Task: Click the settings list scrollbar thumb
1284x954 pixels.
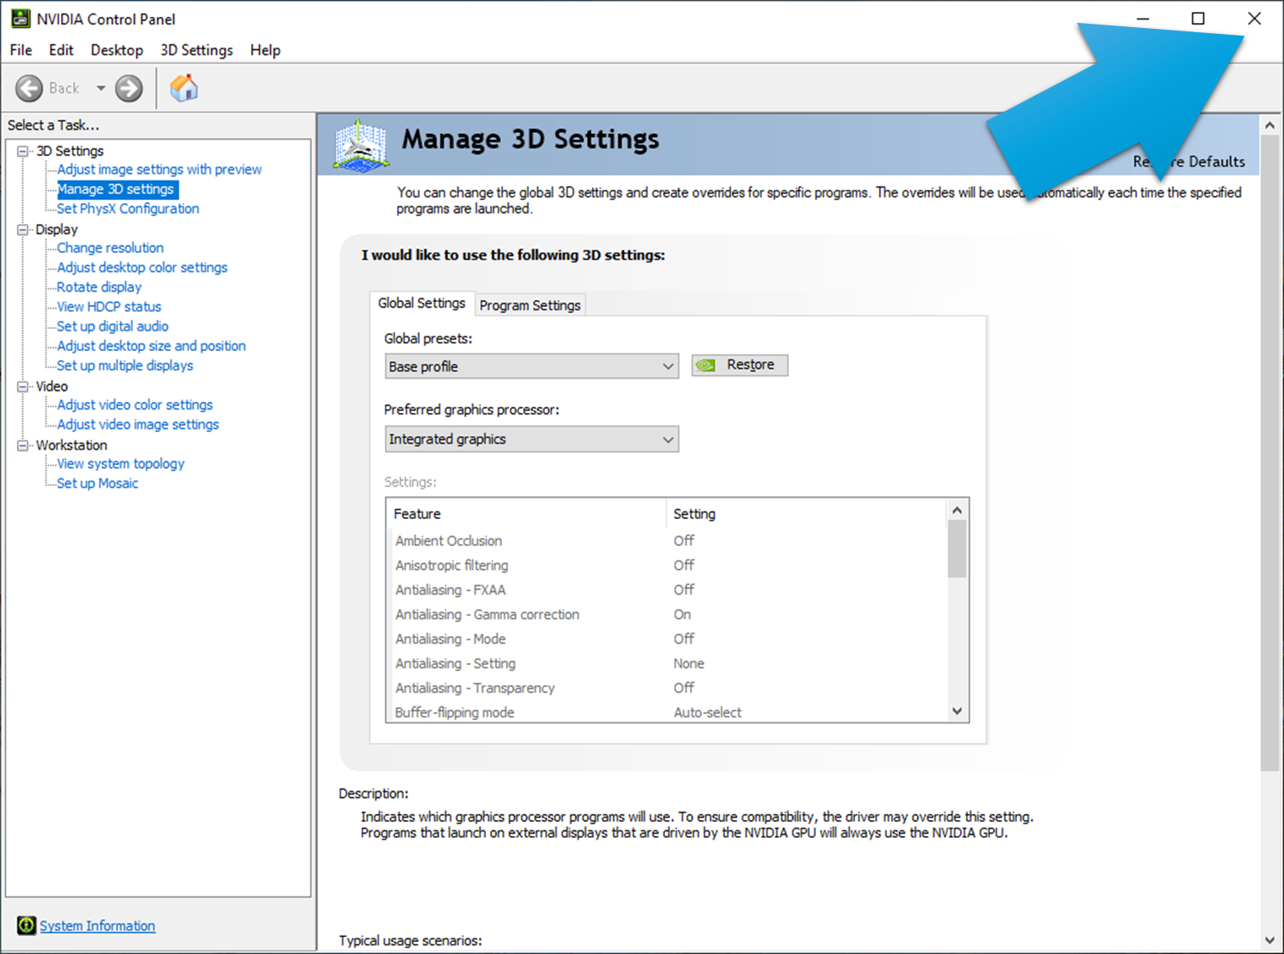Action: tap(957, 549)
